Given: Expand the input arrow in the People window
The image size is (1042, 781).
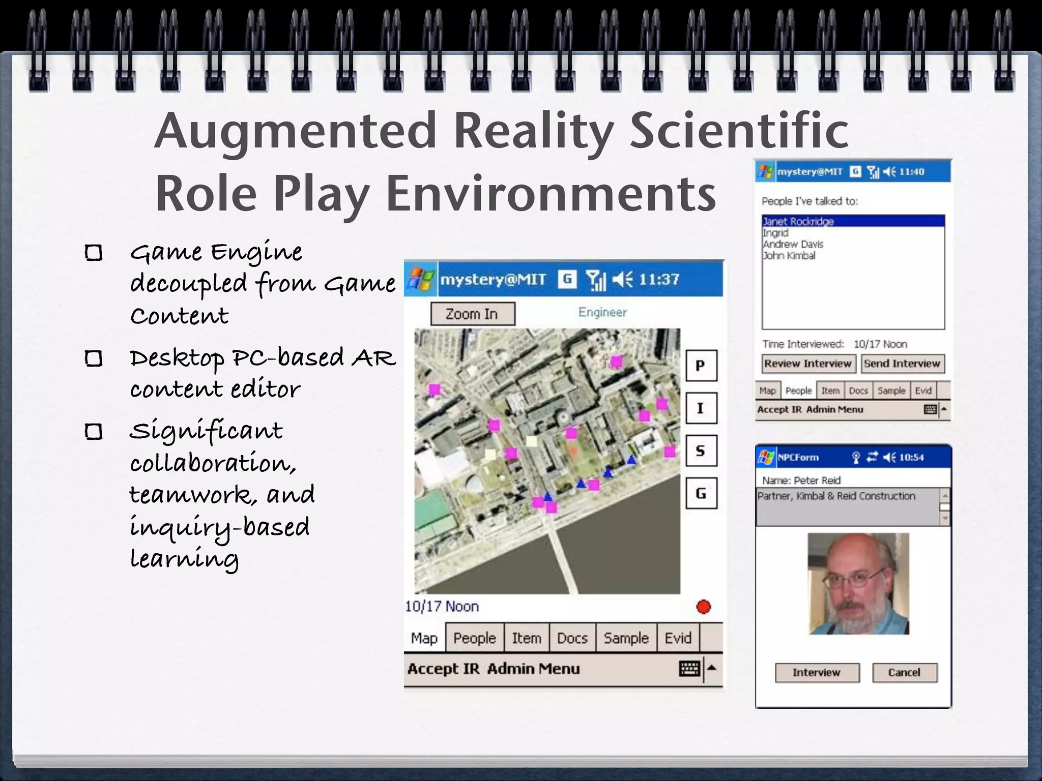Looking at the screenshot, I should tap(944, 409).
